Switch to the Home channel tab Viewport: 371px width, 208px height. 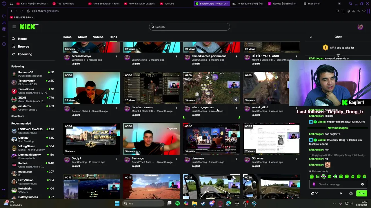pos(67,37)
